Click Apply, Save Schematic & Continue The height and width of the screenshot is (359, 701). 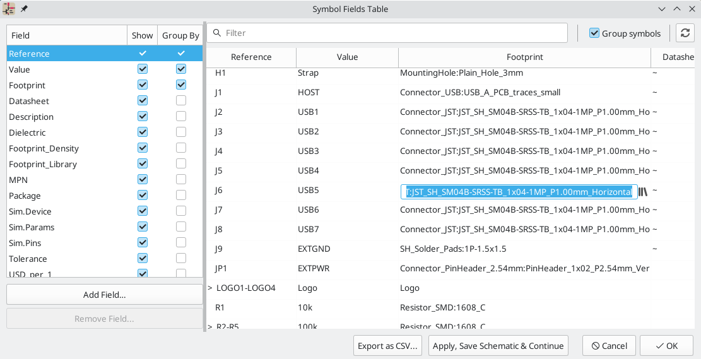coord(498,346)
